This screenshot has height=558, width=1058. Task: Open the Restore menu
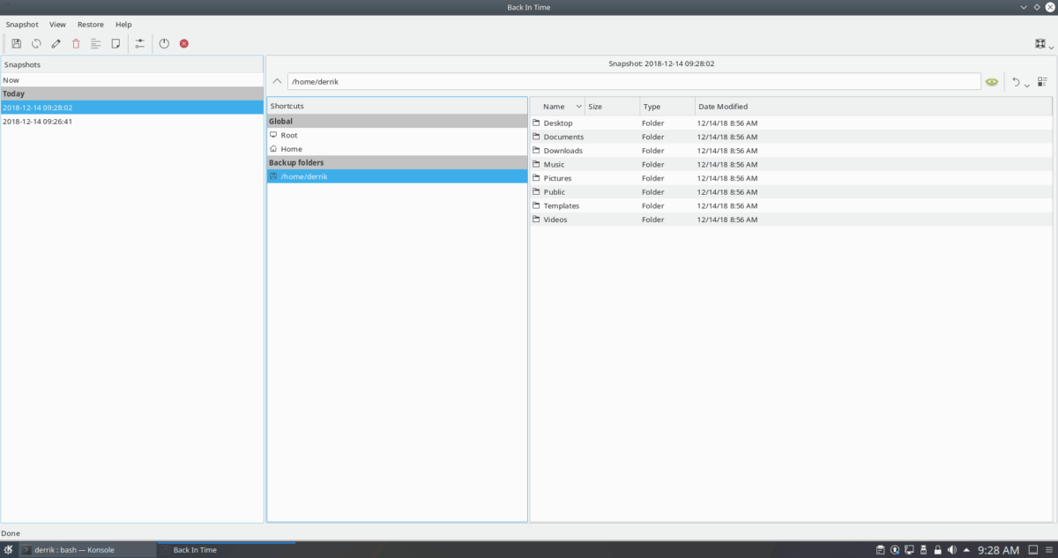90,24
